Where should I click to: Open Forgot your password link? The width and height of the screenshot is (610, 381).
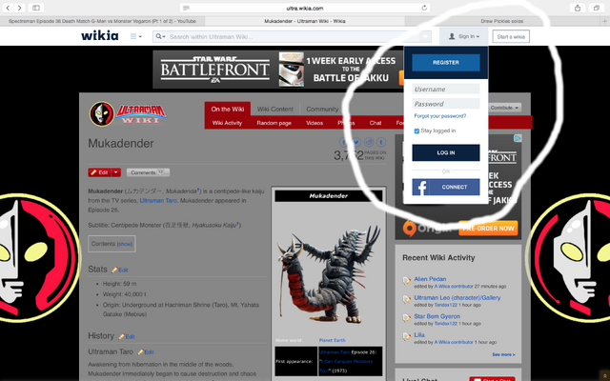tap(440, 116)
